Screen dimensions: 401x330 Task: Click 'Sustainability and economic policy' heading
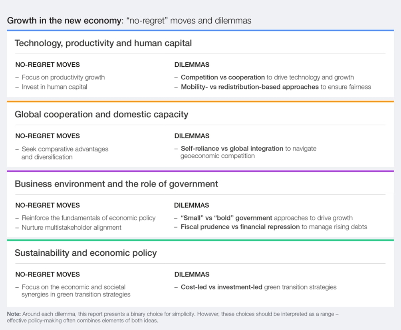click(85, 253)
